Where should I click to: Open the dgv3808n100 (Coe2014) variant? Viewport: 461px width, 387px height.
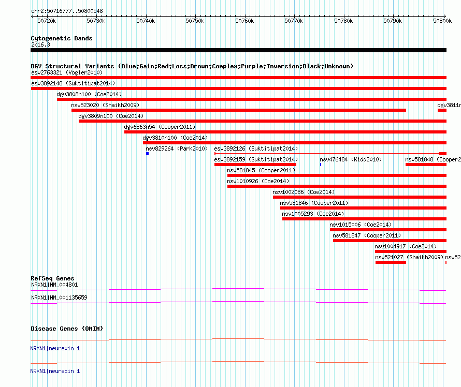pos(89,94)
